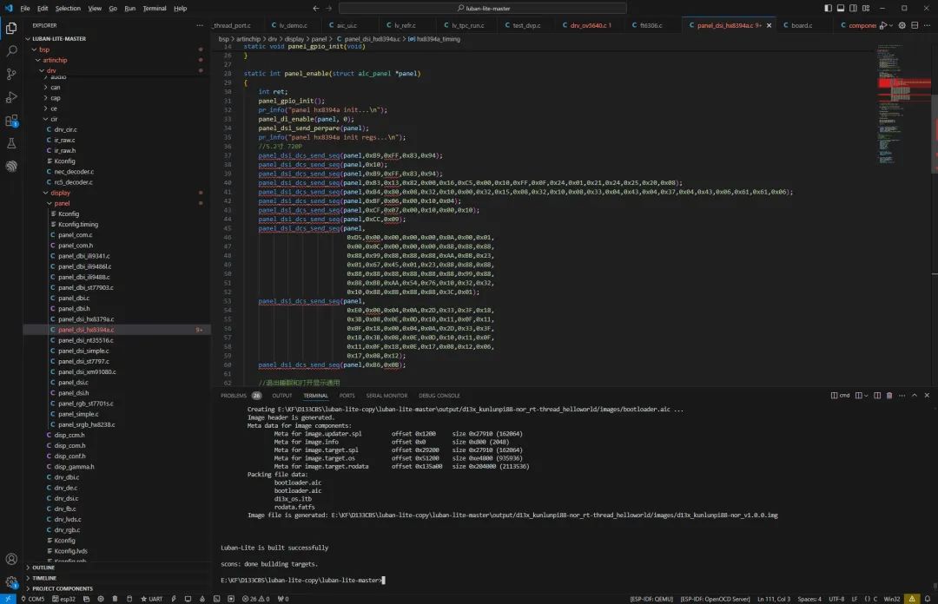938x604 pixels.
Task: Open the Explorer view in activity bar
Action: [x=11, y=28]
